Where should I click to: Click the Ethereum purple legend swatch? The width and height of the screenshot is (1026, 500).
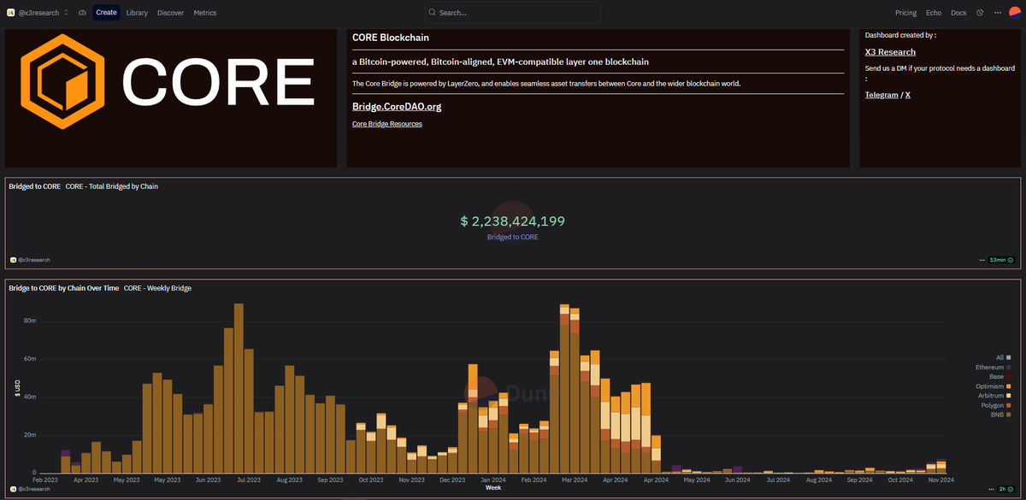(1009, 367)
